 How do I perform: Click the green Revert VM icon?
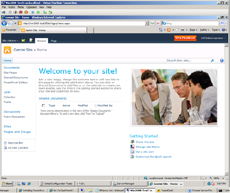[50, 12]
